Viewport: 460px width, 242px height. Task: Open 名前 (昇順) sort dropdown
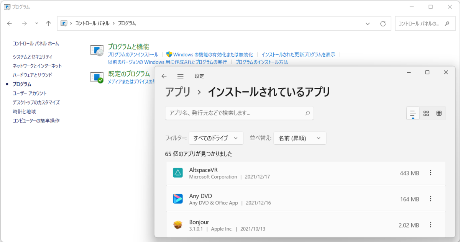(x=300, y=138)
